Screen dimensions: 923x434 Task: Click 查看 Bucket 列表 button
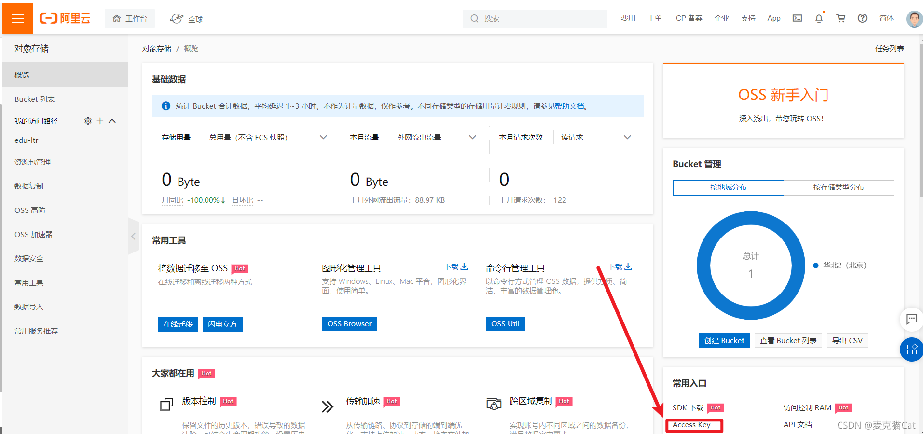coord(788,340)
